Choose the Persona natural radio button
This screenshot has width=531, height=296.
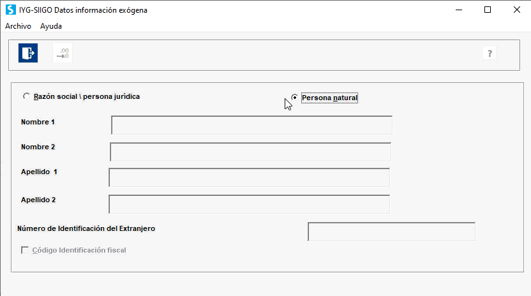tap(294, 98)
